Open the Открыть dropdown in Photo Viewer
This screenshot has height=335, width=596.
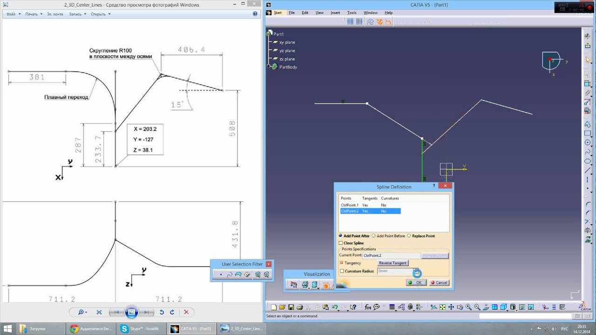(x=101, y=14)
